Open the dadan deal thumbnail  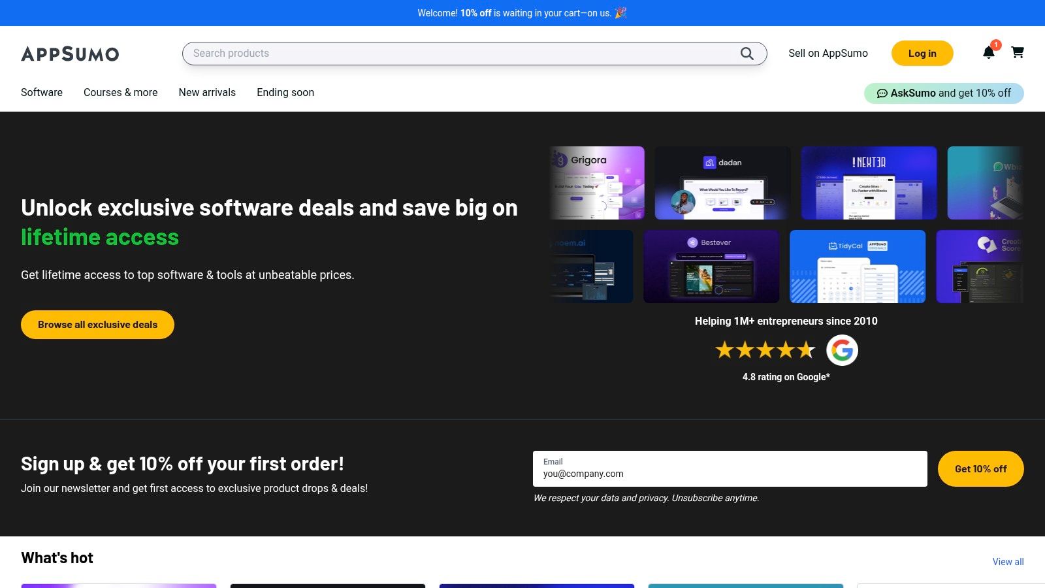pos(722,183)
